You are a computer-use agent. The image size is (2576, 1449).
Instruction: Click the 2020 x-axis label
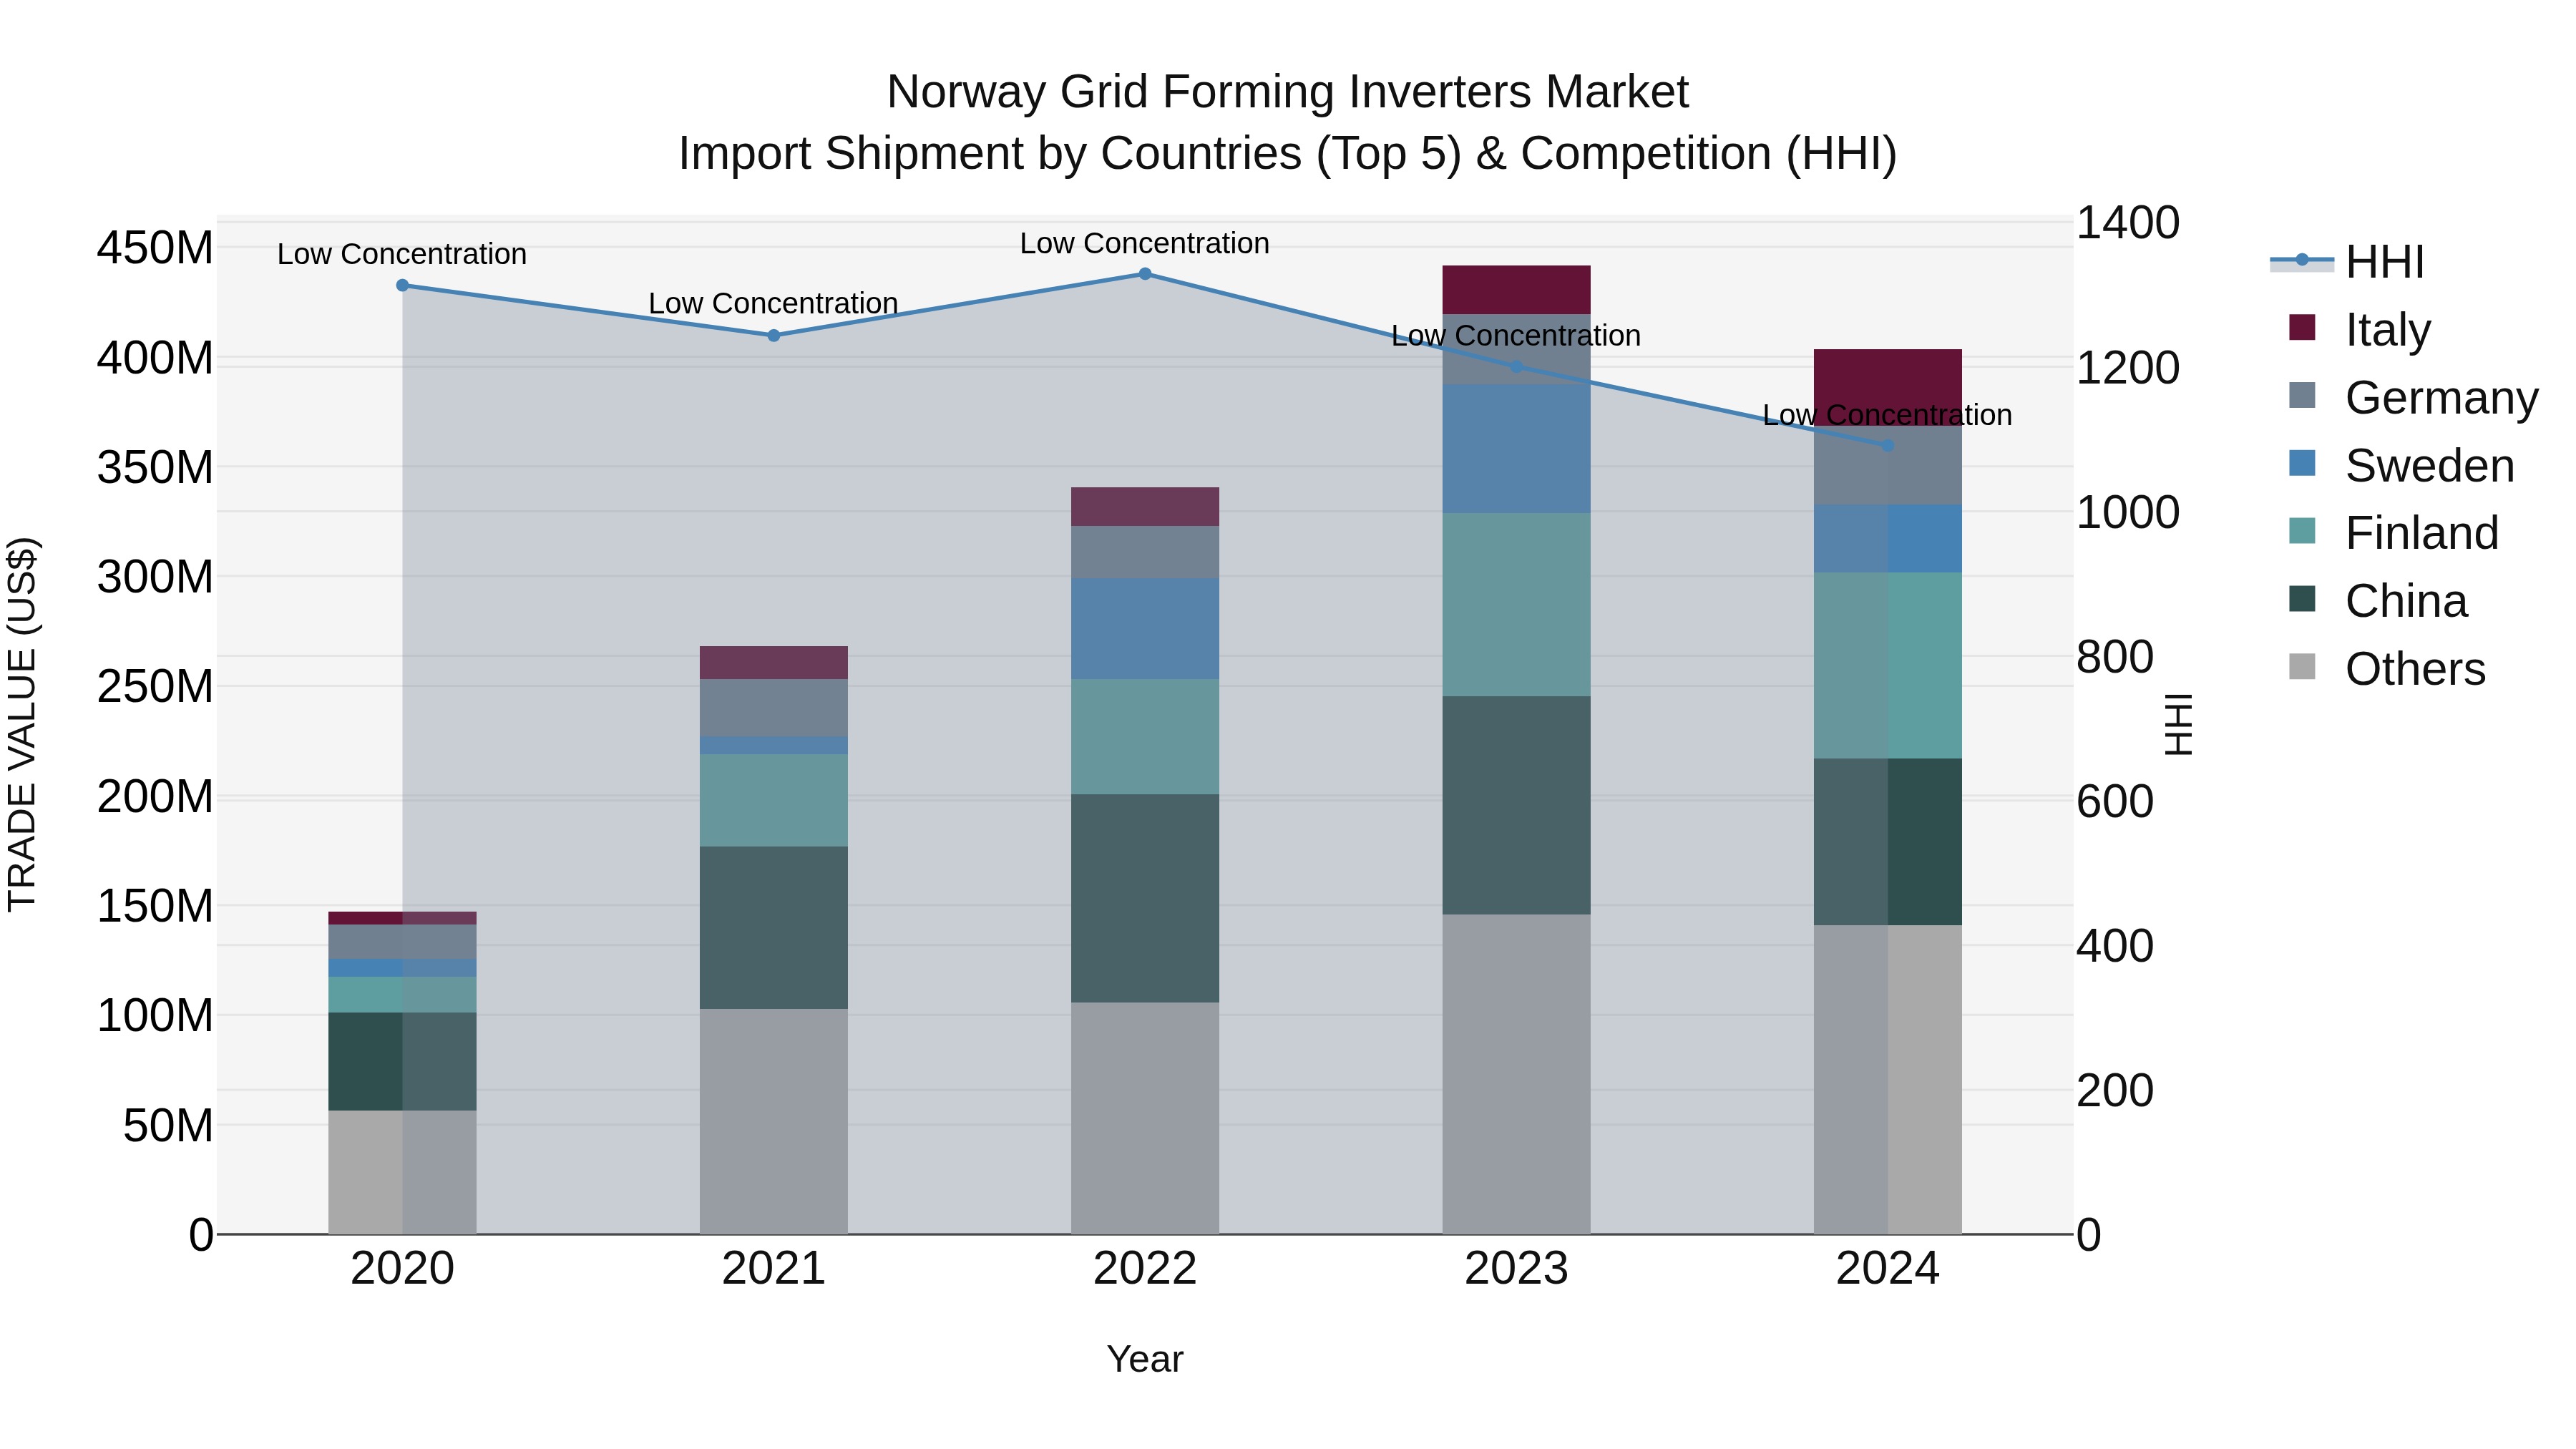click(x=402, y=1269)
